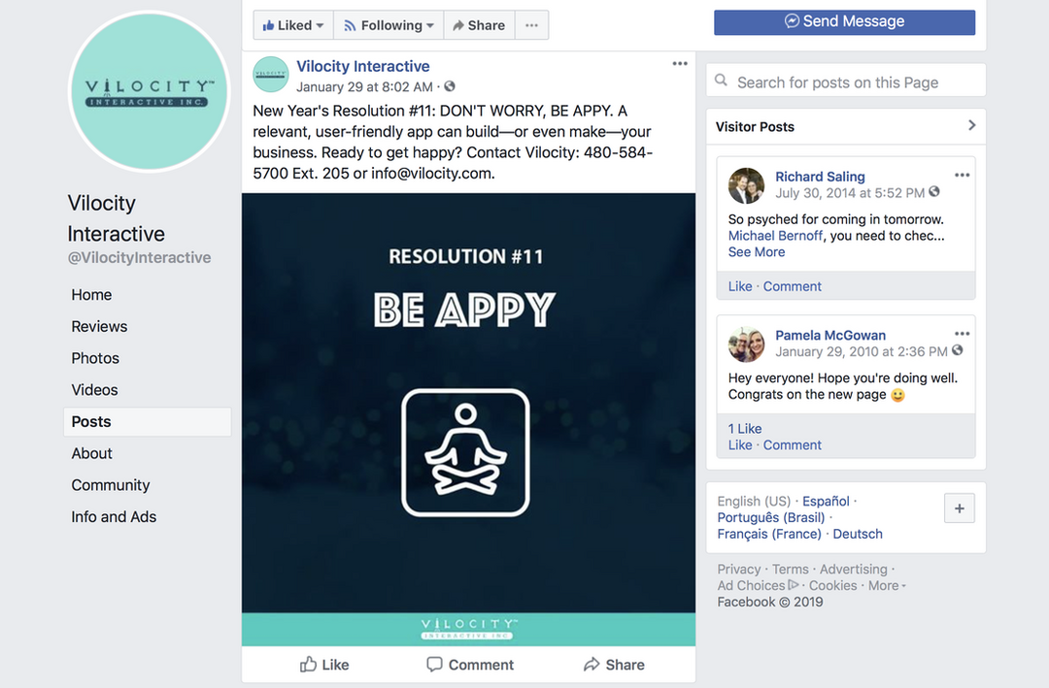Click the Share arrow under the post
Image resolution: width=1049 pixels, height=688 pixels.
(x=592, y=664)
